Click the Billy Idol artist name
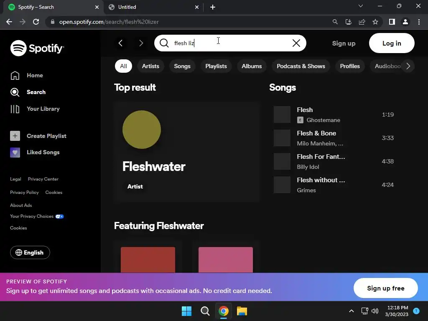Image resolution: width=428 pixels, height=321 pixels. [308, 167]
